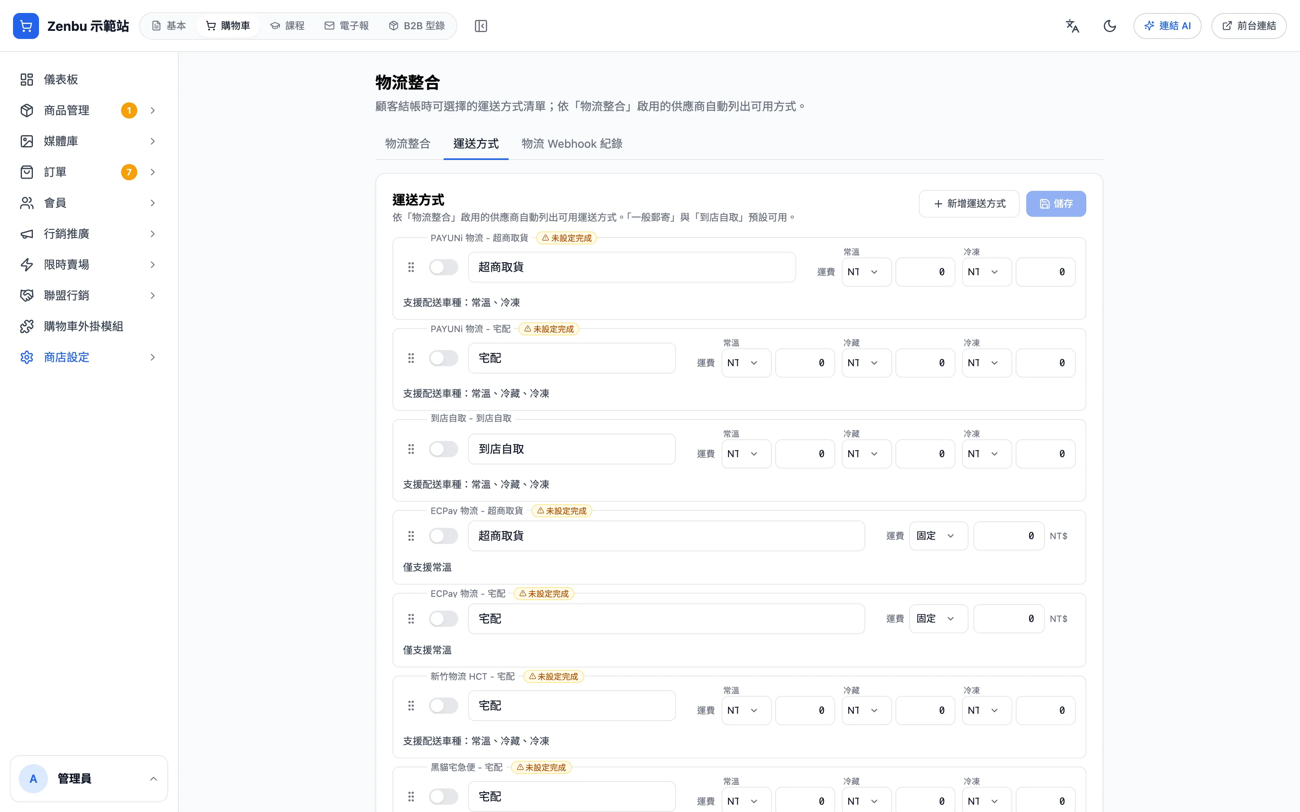The height and width of the screenshot is (812, 1300).
Task: Click the Zenbu shopping cart logo icon
Action: point(26,26)
